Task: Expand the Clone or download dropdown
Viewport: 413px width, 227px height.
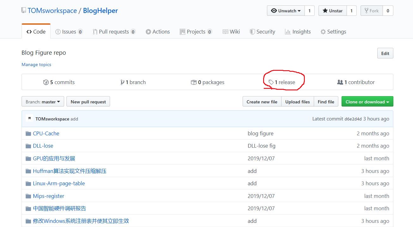Action: click(x=367, y=101)
